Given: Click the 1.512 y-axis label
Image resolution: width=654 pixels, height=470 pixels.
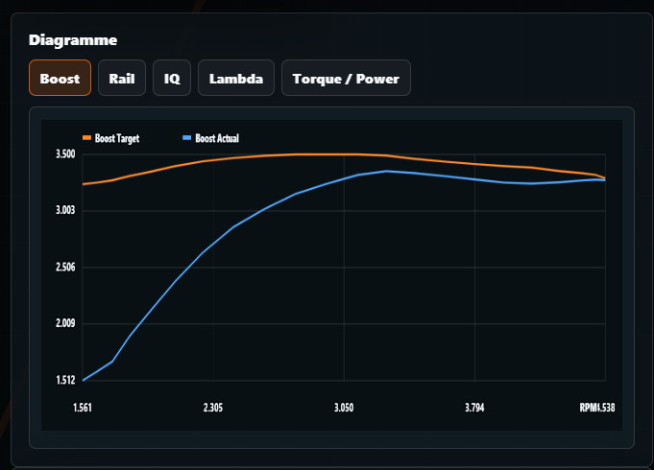Looking at the screenshot, I should click(x=65, y=380).
